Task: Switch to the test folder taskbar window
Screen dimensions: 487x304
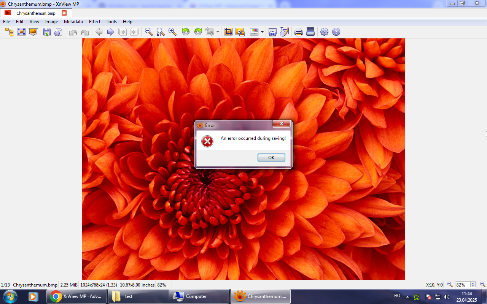Action: 138,296
